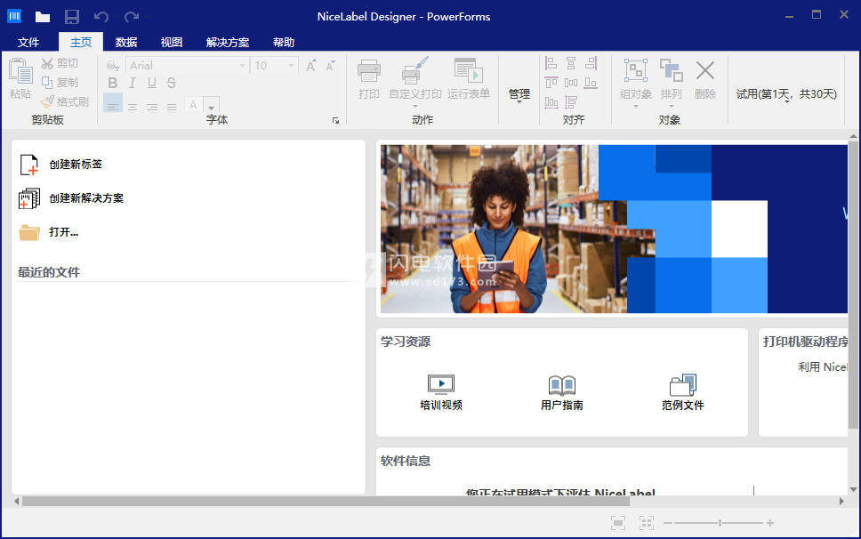Select the Format Painter (格式刷) brush
The image size is (861, 539).
48,101
